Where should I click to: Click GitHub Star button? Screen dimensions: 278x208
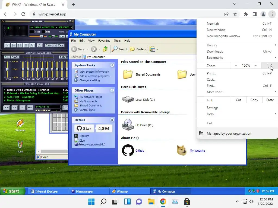[x=84, y=129]
